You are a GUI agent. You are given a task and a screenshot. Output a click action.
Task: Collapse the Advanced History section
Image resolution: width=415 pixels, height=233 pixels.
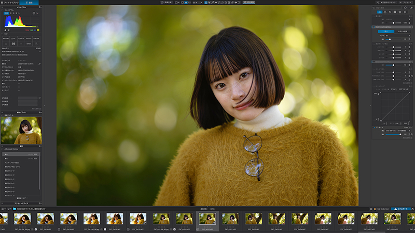pos(2,149)
